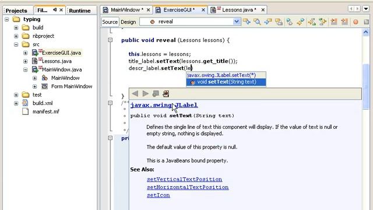Close the ExerciseGUI editor tab
This screenshot has height=210, width=373.
point(203,10)
